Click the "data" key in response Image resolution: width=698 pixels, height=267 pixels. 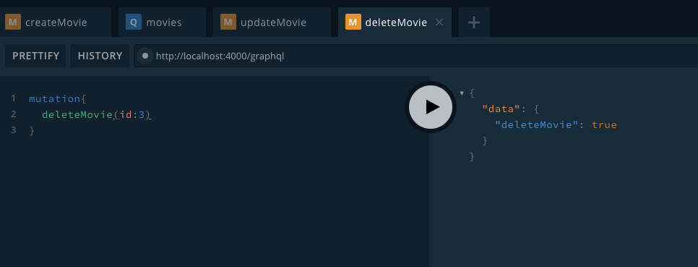click(x=501, y=109)
